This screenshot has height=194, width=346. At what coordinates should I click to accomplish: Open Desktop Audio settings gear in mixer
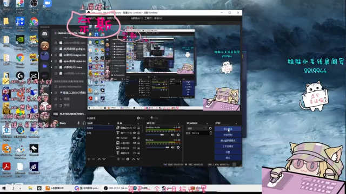(x=178, y=135)
